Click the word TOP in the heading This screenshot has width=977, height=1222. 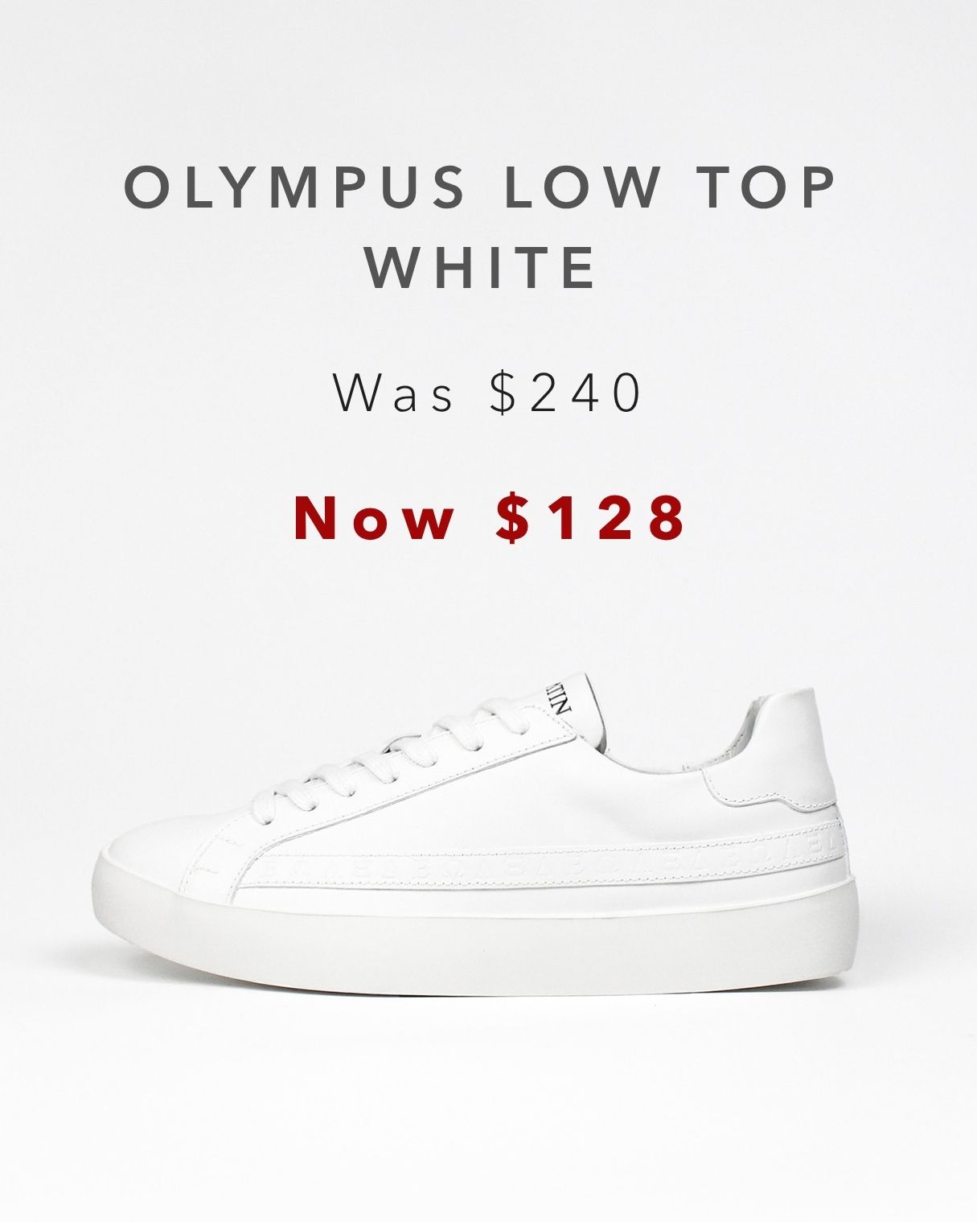tap(767, 186)
